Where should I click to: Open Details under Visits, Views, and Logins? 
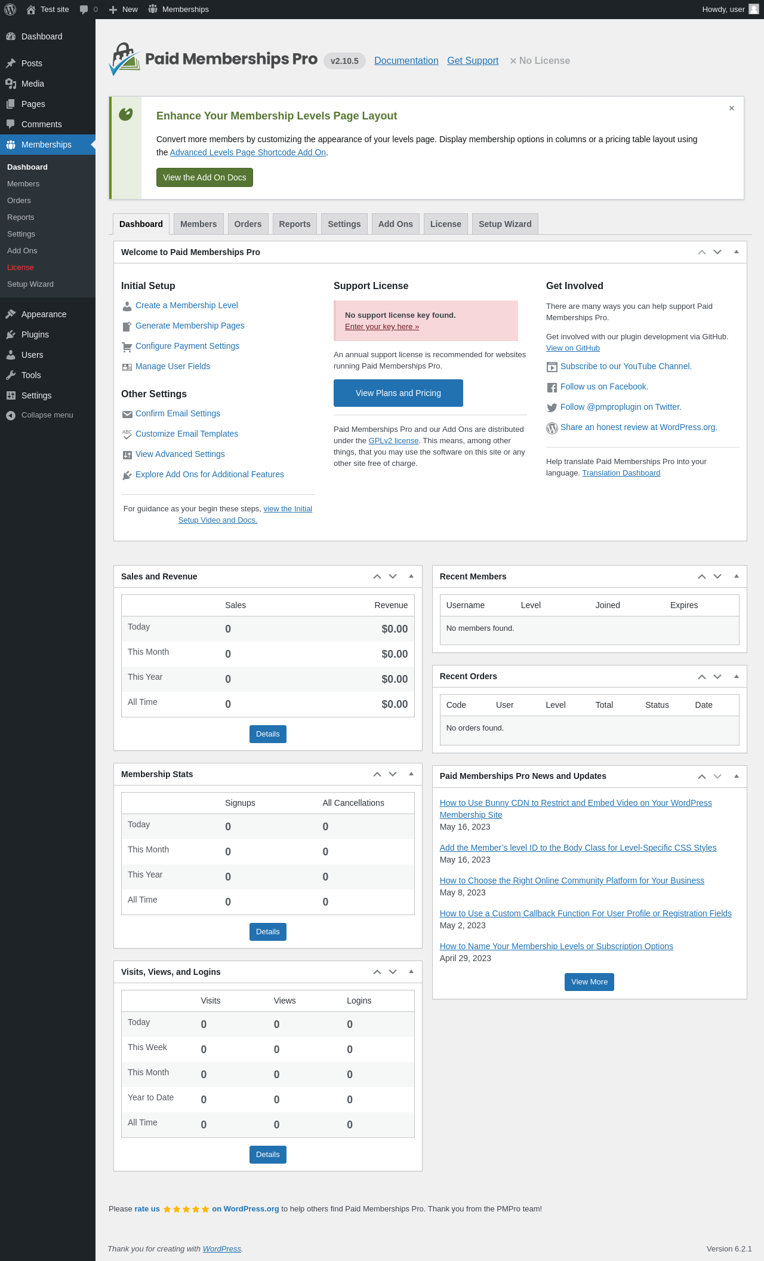(x=268, y=1155)
